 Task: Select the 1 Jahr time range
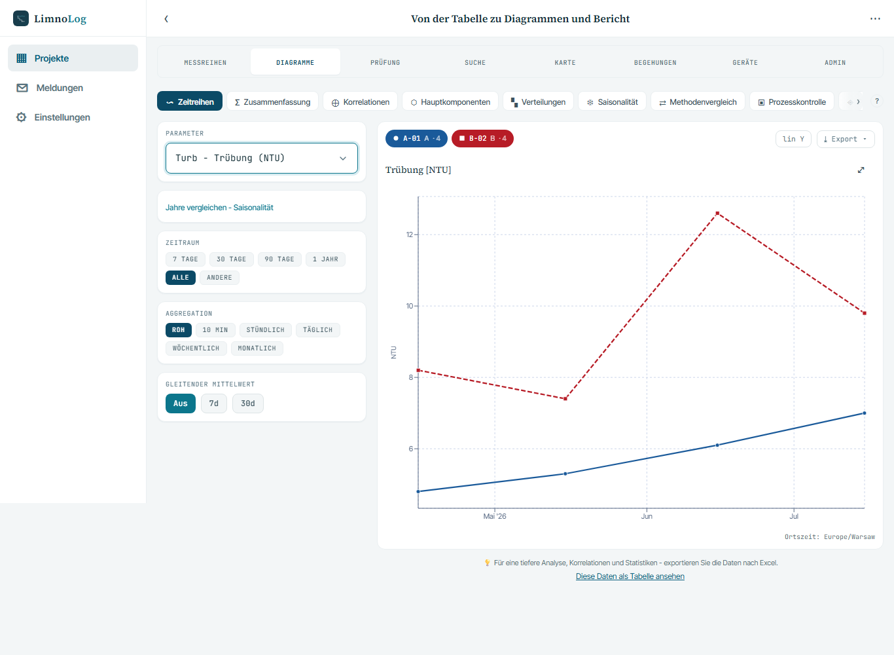click(x=325, y=259)
